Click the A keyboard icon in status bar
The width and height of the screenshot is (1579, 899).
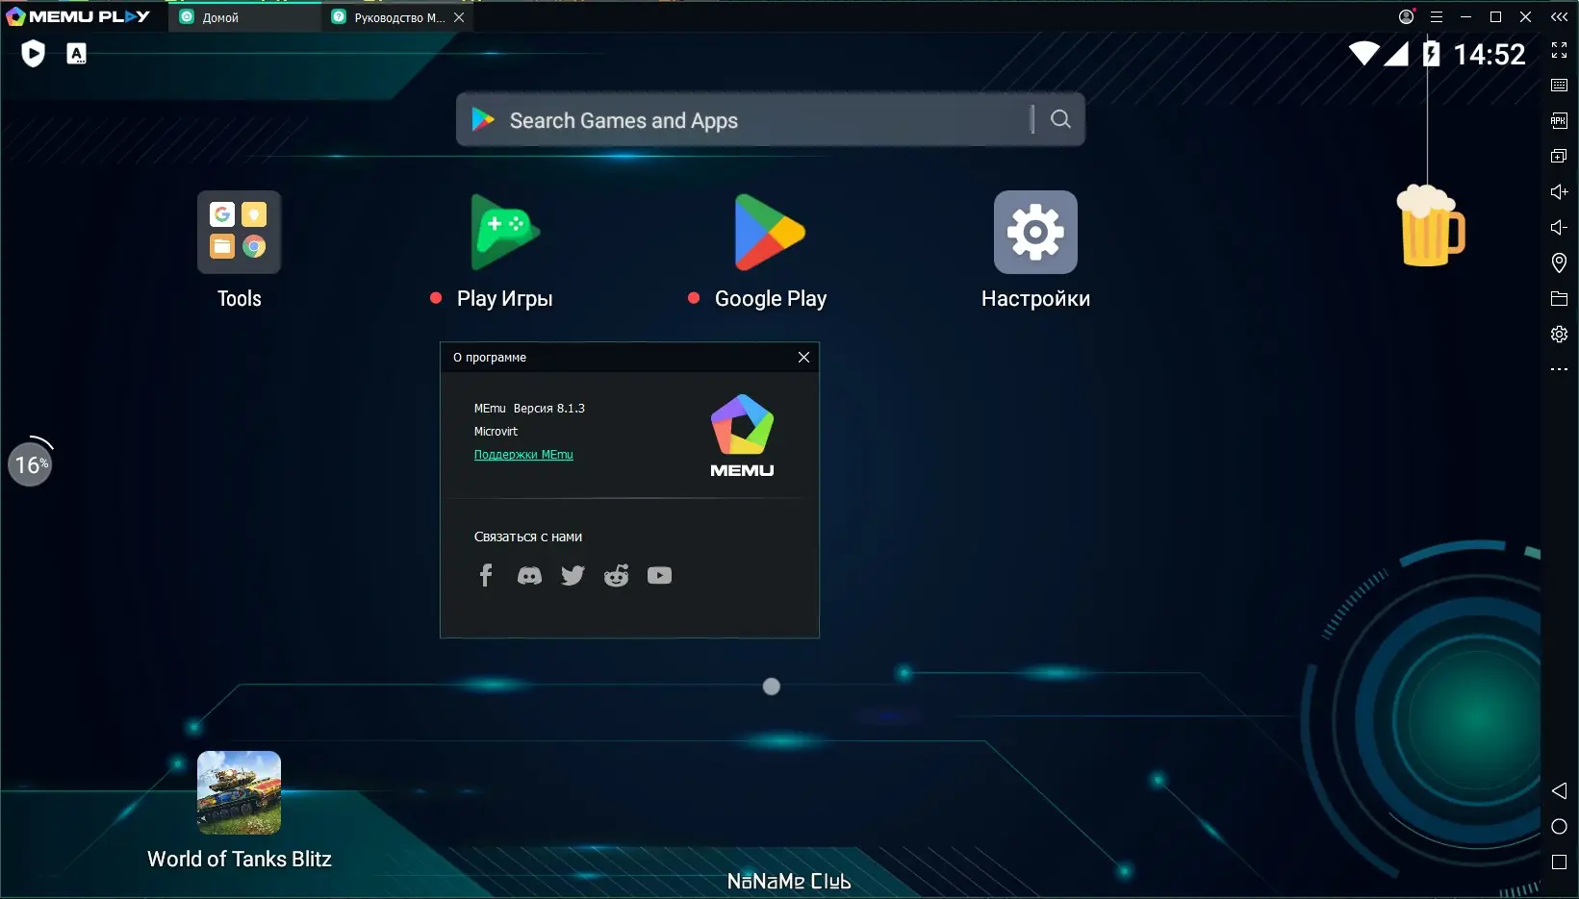[76, 54]
